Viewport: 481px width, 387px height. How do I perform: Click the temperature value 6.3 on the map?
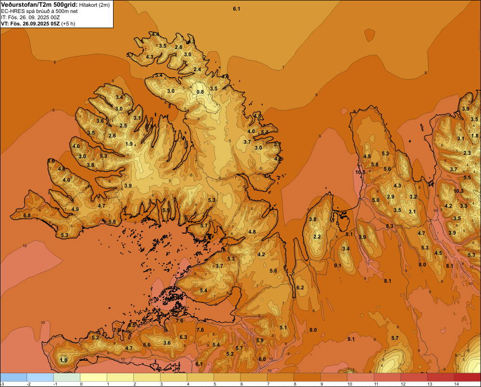click(183, 337)
